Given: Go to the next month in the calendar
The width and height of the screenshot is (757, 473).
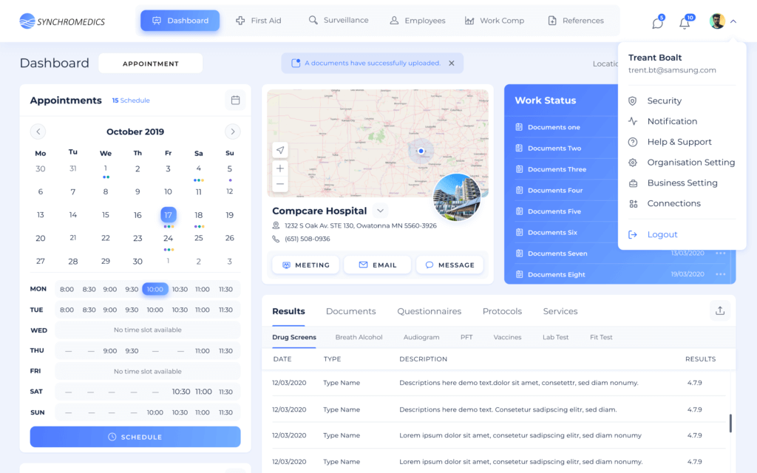Looking at the screenshot, I should click(232, 131).
